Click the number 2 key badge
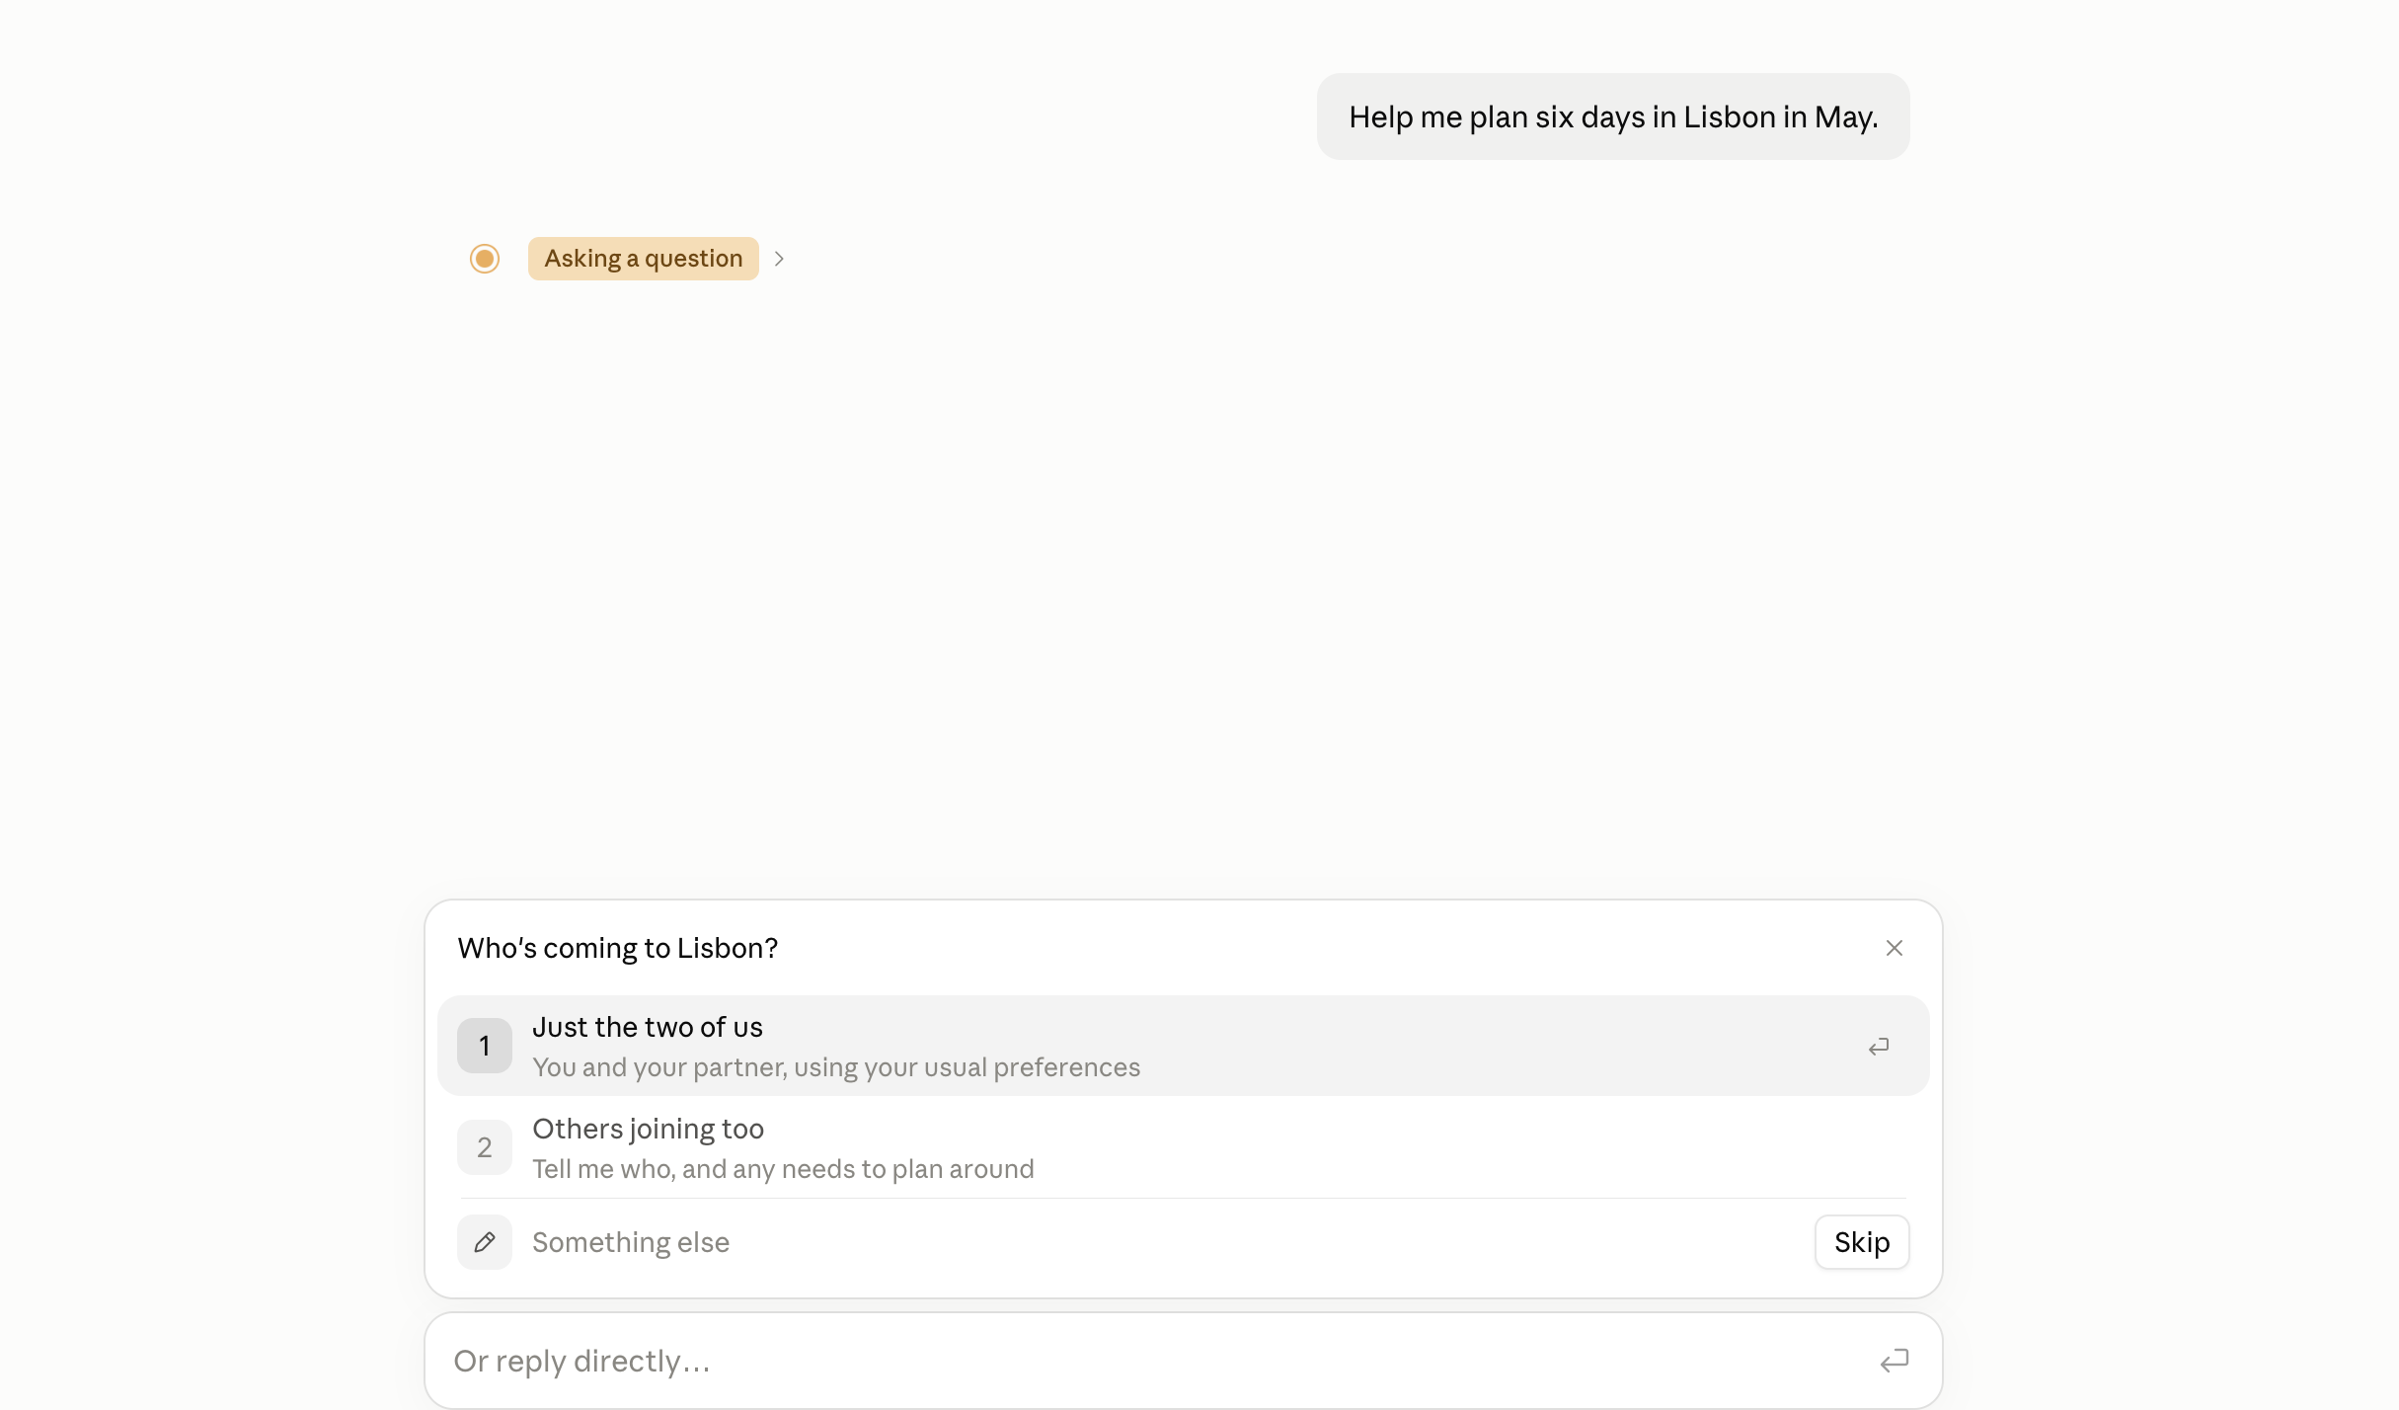 click(484, 1147)
